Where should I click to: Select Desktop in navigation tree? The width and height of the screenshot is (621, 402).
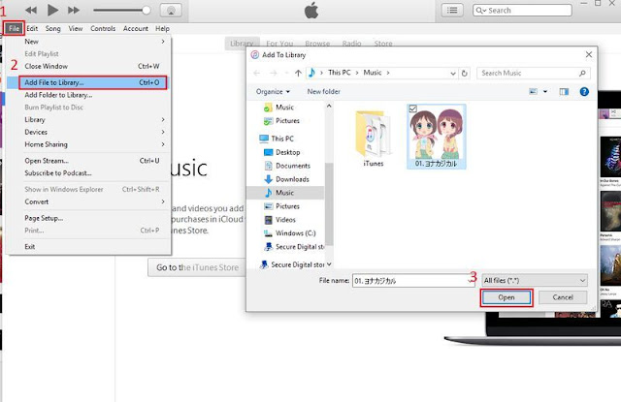(x=281, y=152)
